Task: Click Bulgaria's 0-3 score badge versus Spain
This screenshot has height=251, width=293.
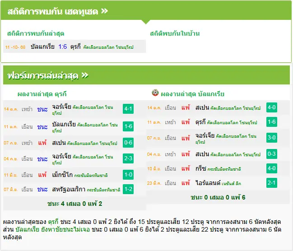Action: coord(272,154)
